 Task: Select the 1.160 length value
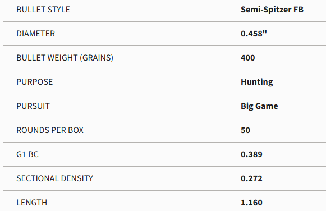point(251,203)
